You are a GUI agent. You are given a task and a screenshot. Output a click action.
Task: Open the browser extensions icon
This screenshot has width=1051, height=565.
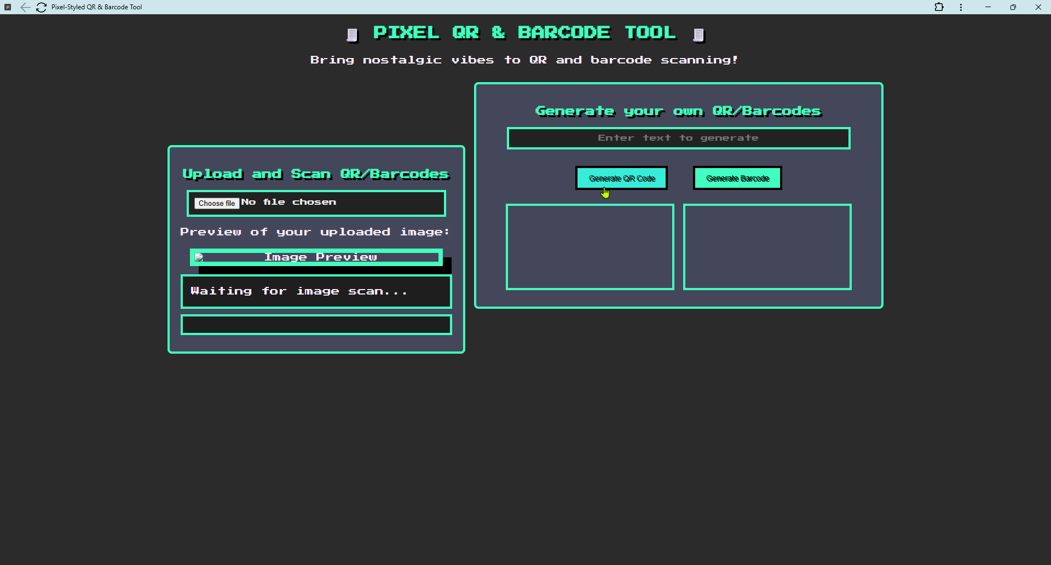[939, 7]
